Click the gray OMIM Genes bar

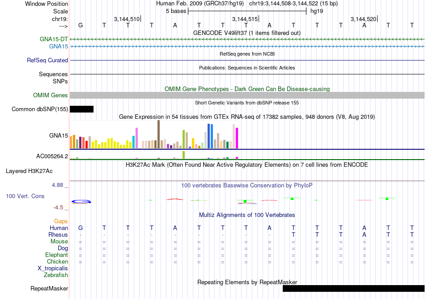pyautogui.click(x=247, y=95)
